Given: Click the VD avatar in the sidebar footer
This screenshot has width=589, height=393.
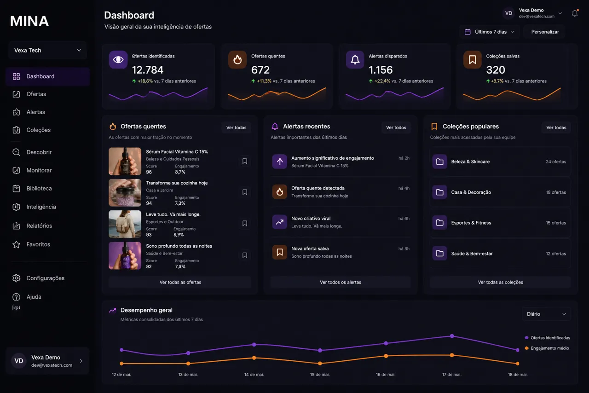Looking at the screenshot, I should (x=19, y=361).
